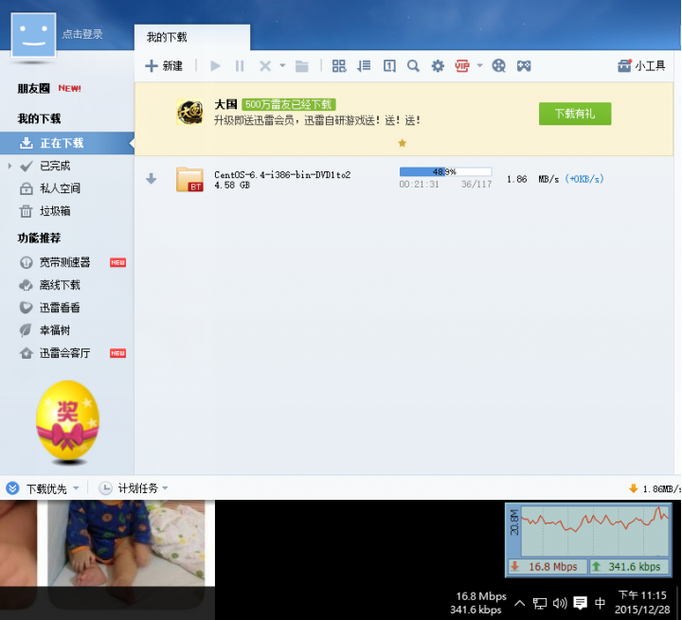Click the baby photo thumbnail

[126, 542]
